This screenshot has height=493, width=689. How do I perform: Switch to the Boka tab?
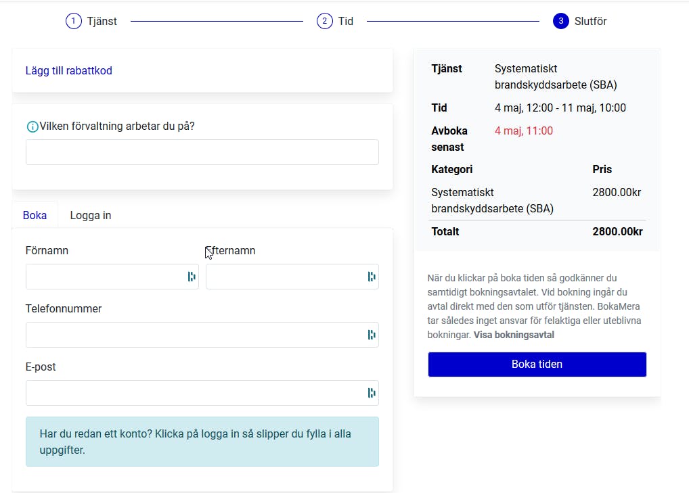[x=35, y=215]
